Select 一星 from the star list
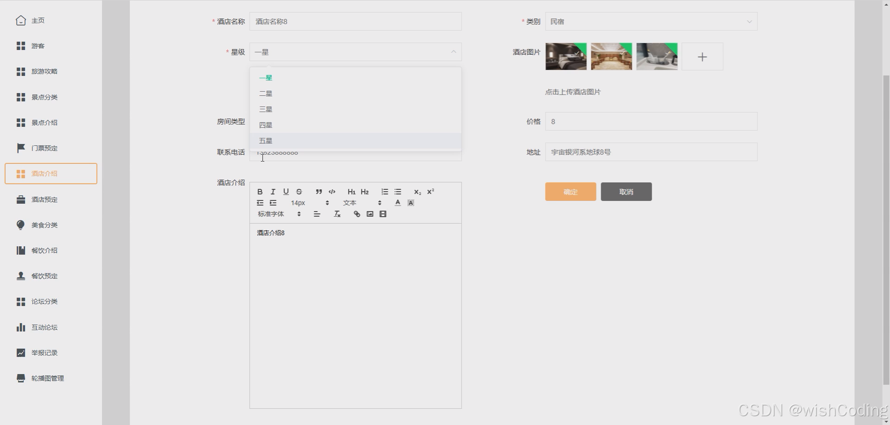Image resolution: width=890 pixels, height=425 pixels. tap(356, 78)
